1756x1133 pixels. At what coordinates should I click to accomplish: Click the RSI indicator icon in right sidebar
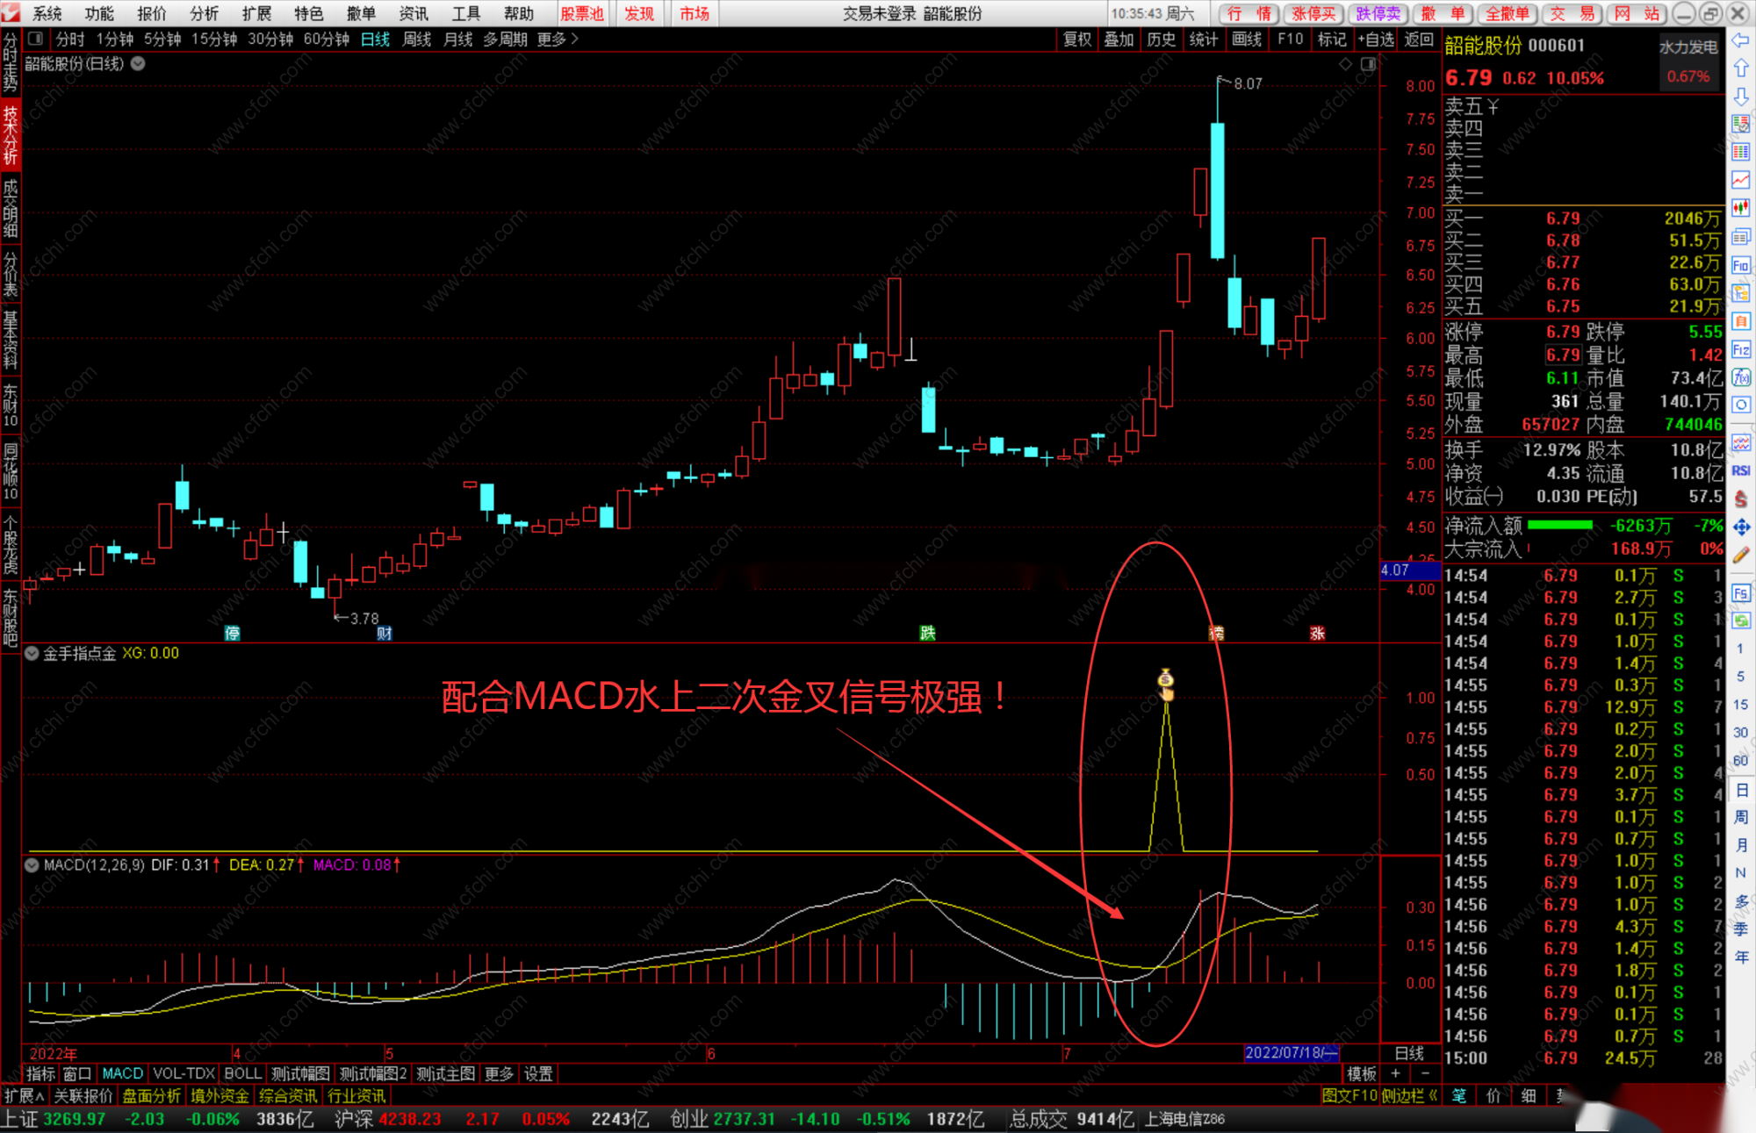pos(1740,471)
